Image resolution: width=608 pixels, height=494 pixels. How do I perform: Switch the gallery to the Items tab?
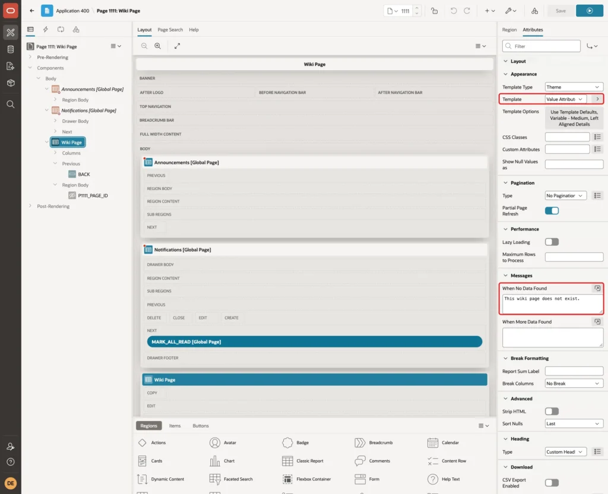[175, 425]
